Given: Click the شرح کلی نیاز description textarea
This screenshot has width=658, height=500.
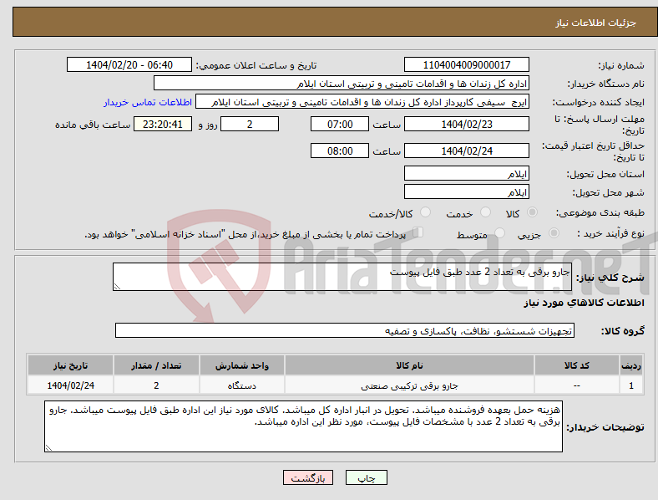Looking at the screenshot, I should (x=342, y=277).
